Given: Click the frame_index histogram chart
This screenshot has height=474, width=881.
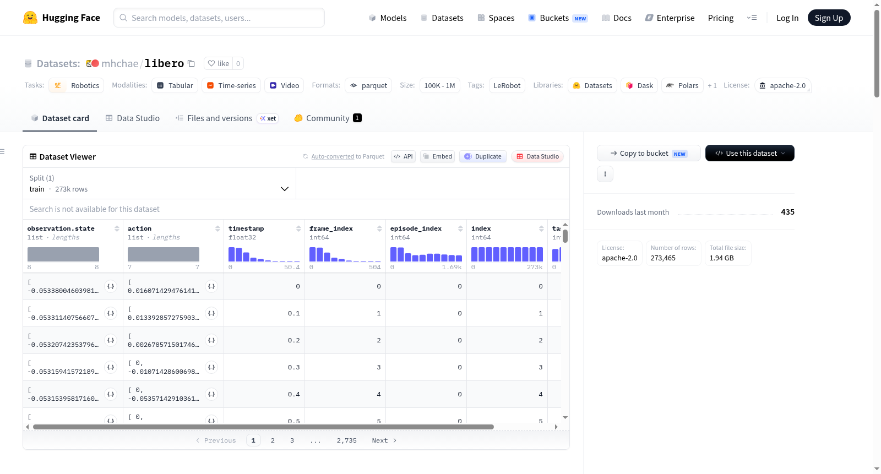Looking at the screenshot, I should click(x=345, y=254).
